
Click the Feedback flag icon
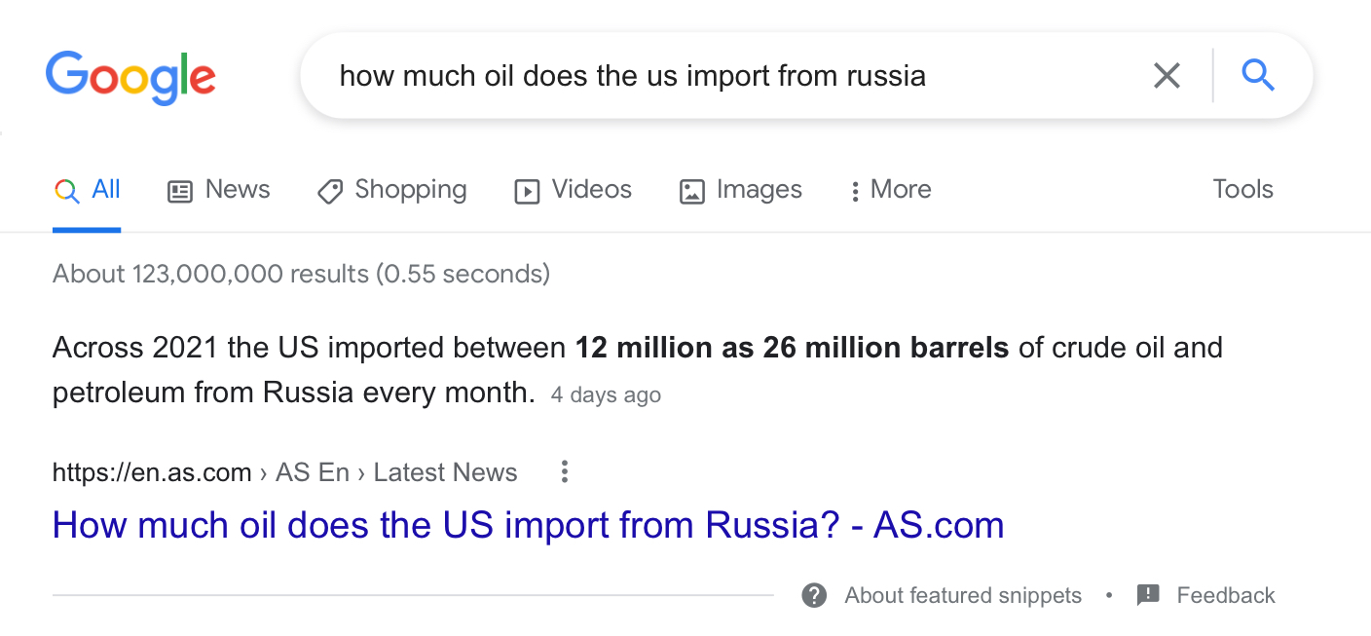[1148, 595]
